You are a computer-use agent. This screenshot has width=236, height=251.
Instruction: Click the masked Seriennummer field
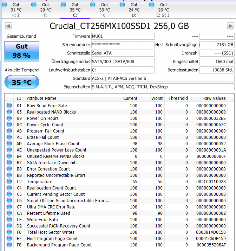123,45
